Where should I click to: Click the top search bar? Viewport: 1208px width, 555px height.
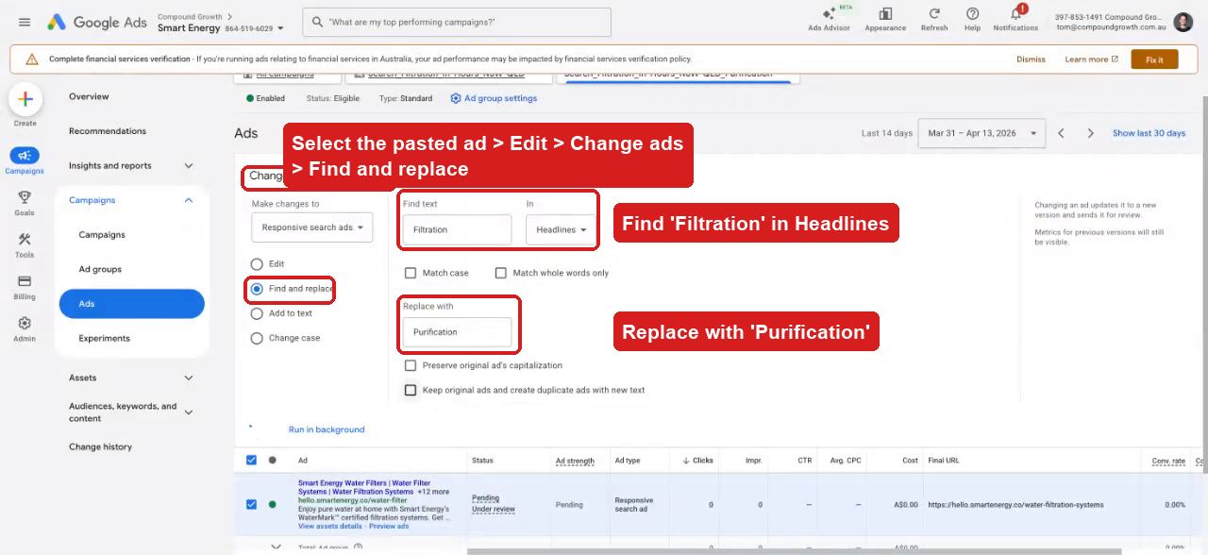coord(457,22)
